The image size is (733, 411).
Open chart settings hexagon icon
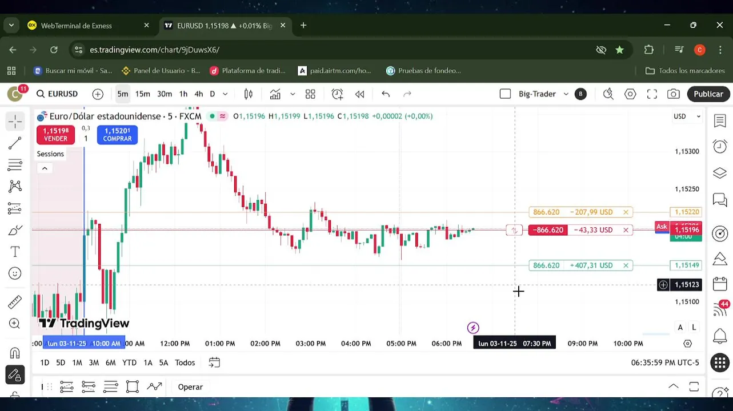(x=630, y=94)
